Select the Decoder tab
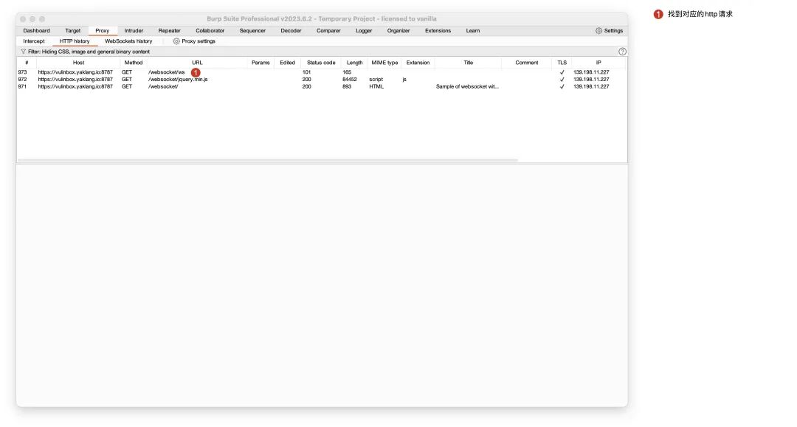 [291, 31]
